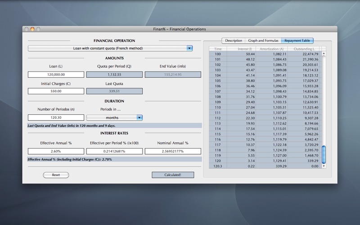Screen dimensions: 360x225
Task: Select table row with time 111
Action: pos(265,113)
